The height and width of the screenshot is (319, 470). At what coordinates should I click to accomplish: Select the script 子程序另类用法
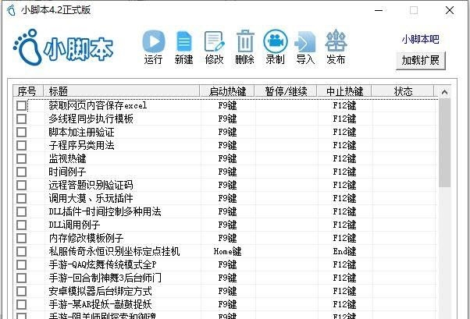click(x=81, y=146)
